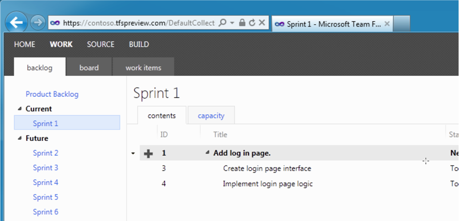This screenshot has width=459, height=221.
Task: Click the search magnifier icon in address bar
Action: tap(222, 23)
